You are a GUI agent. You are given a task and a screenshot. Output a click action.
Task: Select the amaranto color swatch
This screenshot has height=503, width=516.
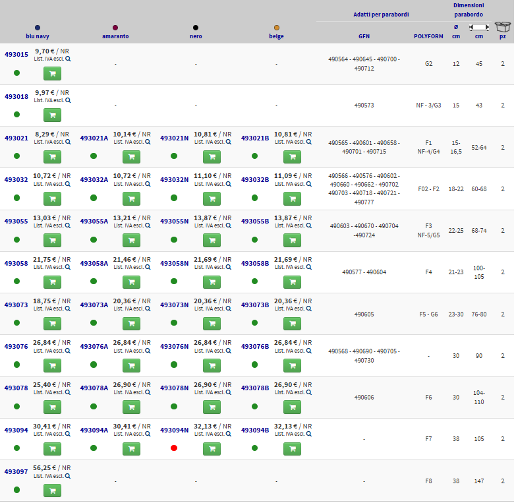[115, 28]
